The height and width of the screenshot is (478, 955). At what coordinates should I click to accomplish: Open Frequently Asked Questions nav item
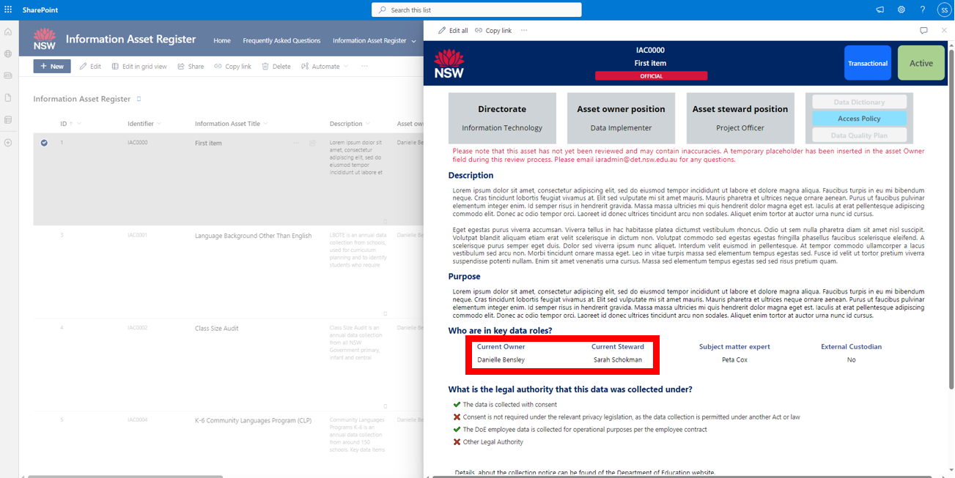(281, 41)
